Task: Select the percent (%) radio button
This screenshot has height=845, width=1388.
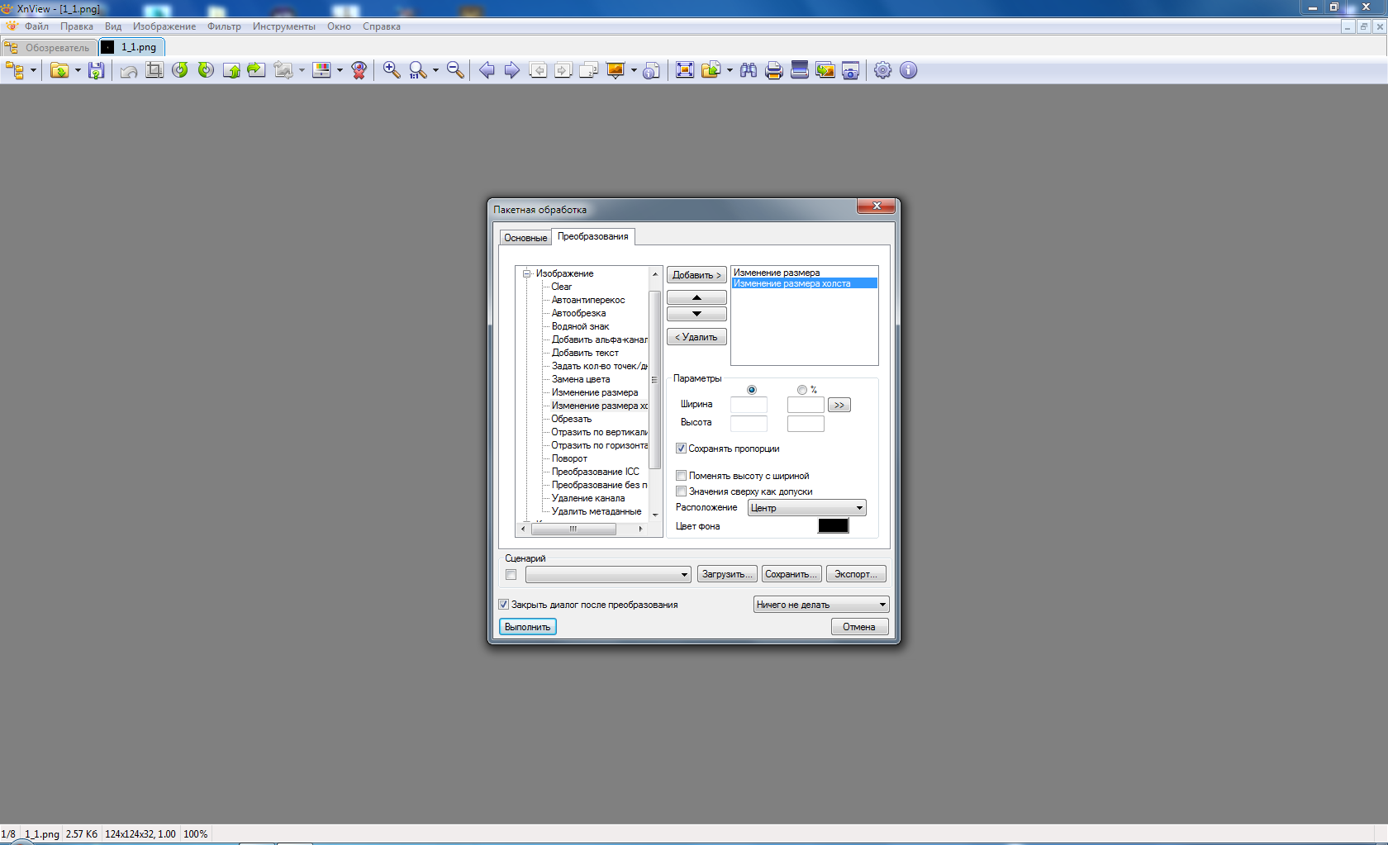Action: pyautogui.click(x=802, y=390)
